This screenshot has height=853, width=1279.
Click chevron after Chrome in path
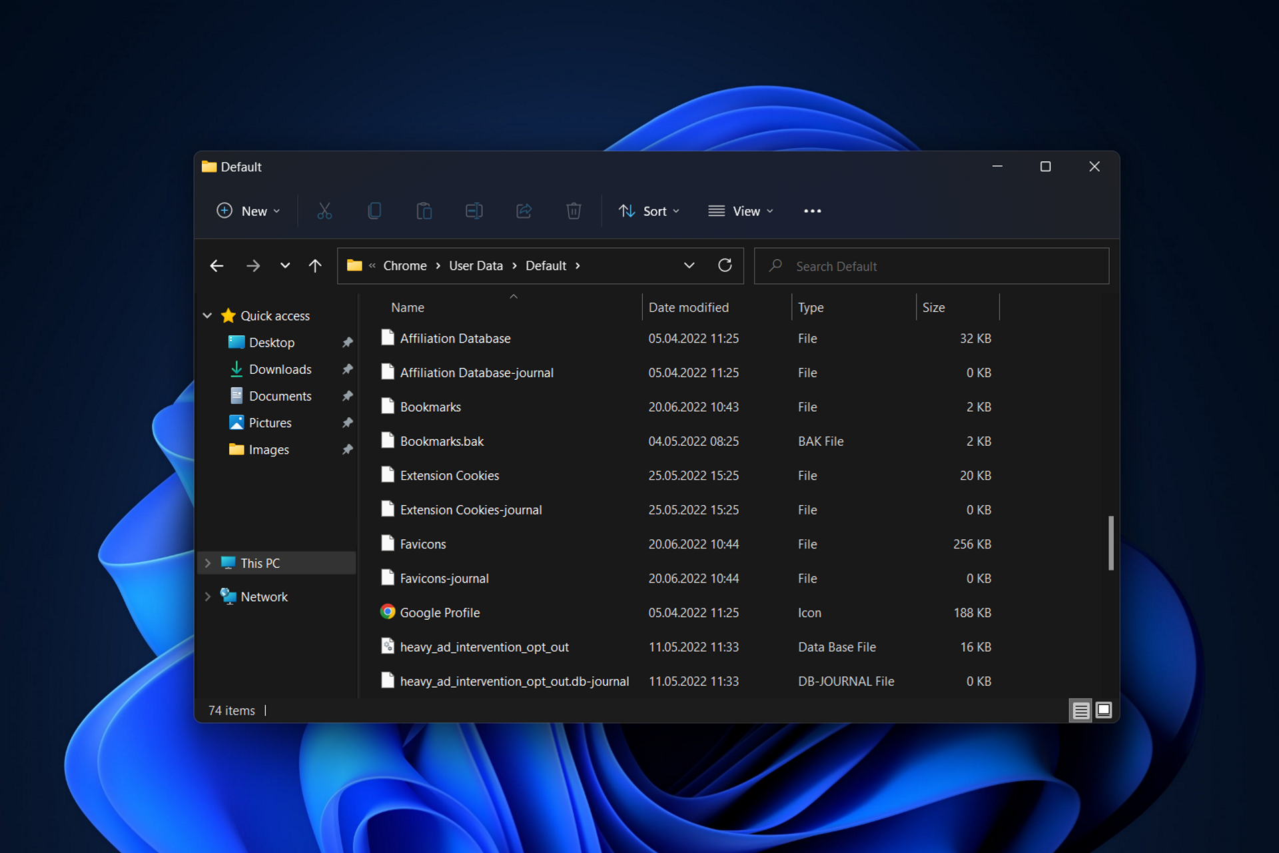click(x=438, y=266)
